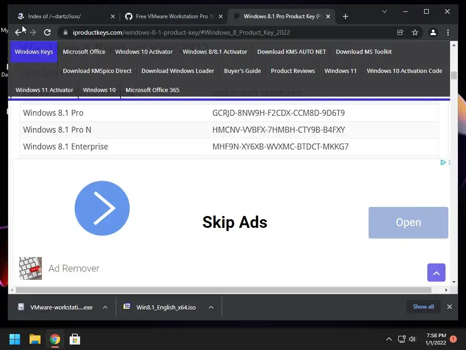
Task: Open Windows 10 Activator menu item
Action: 144,52
